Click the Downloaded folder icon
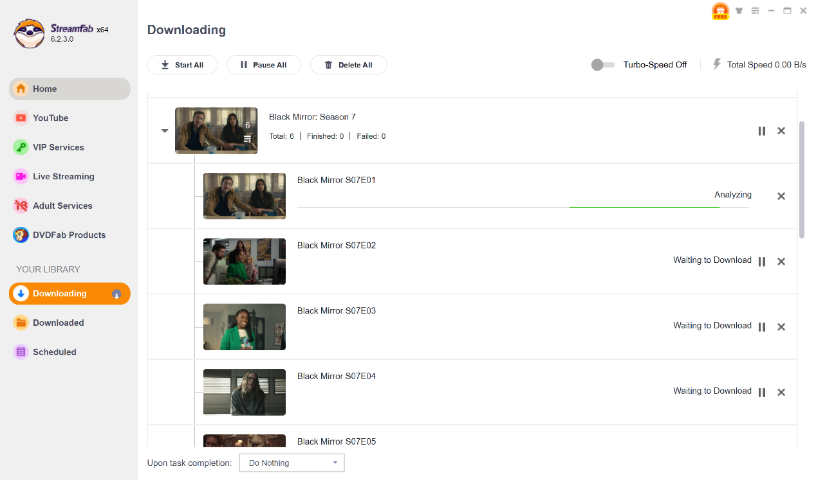816x480 pixels. (21, 323)
